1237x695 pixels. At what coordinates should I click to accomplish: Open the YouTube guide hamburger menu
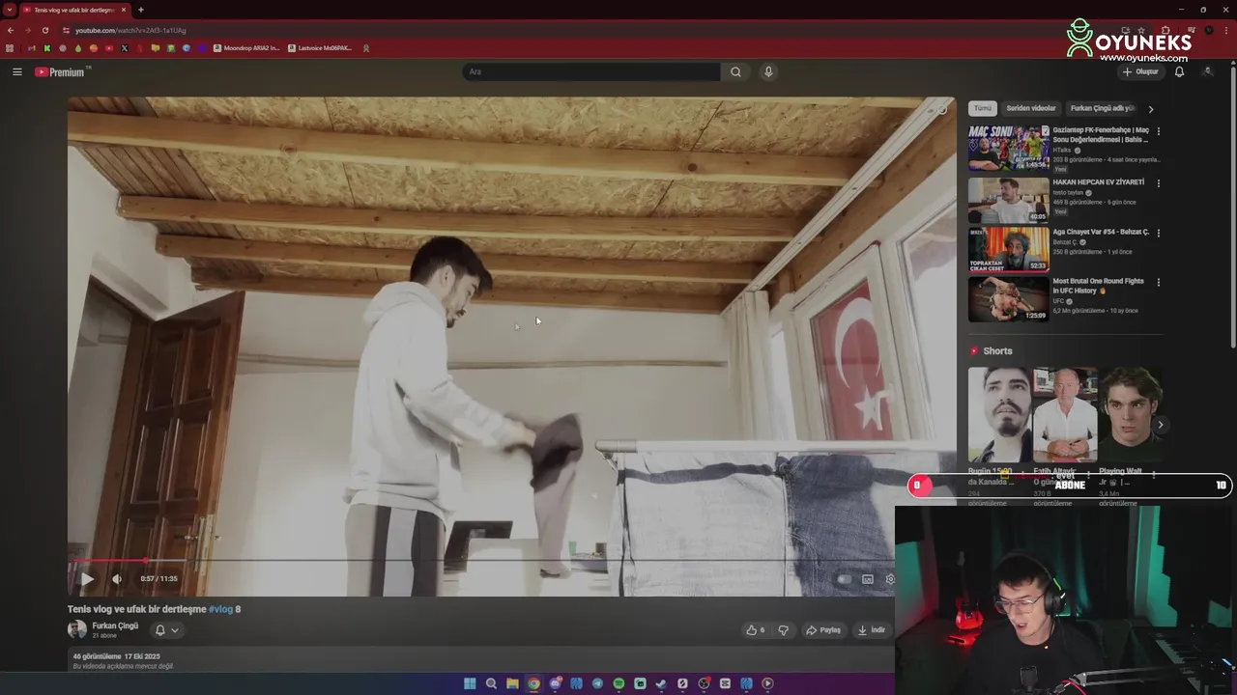tap(16, 71)
